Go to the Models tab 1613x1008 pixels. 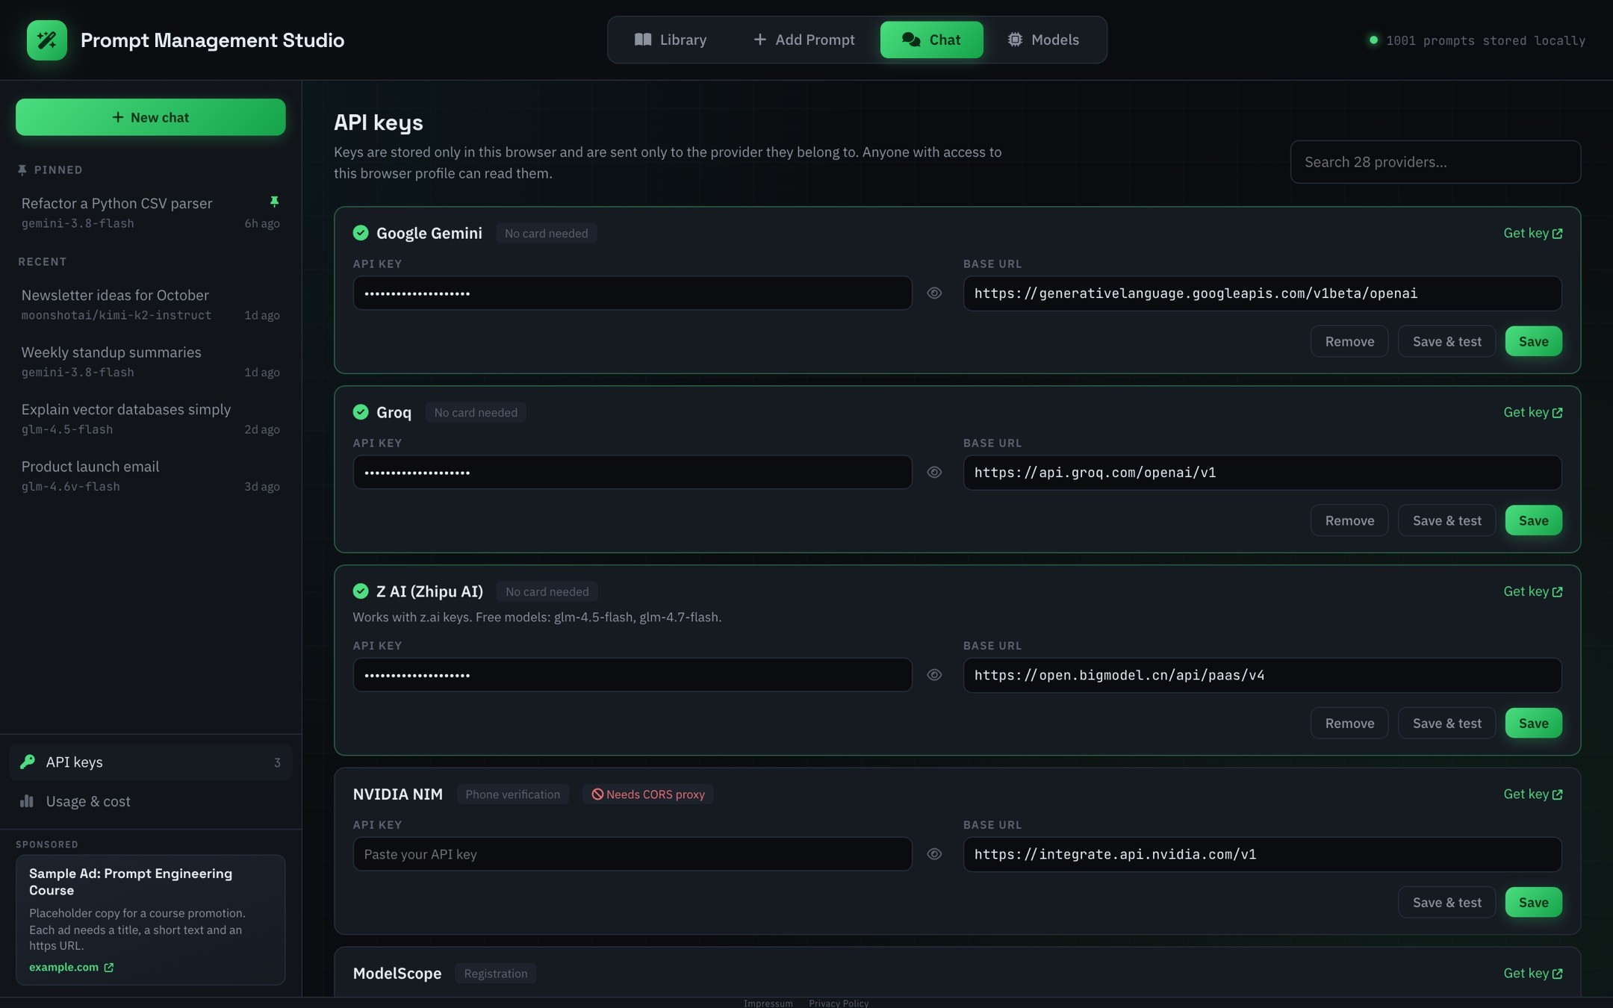[1043, 40]
